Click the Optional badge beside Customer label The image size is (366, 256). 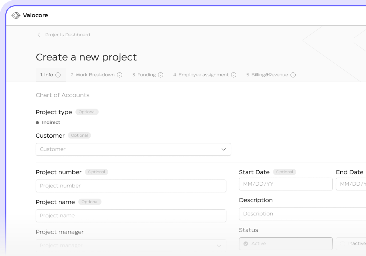pos(79,135)
